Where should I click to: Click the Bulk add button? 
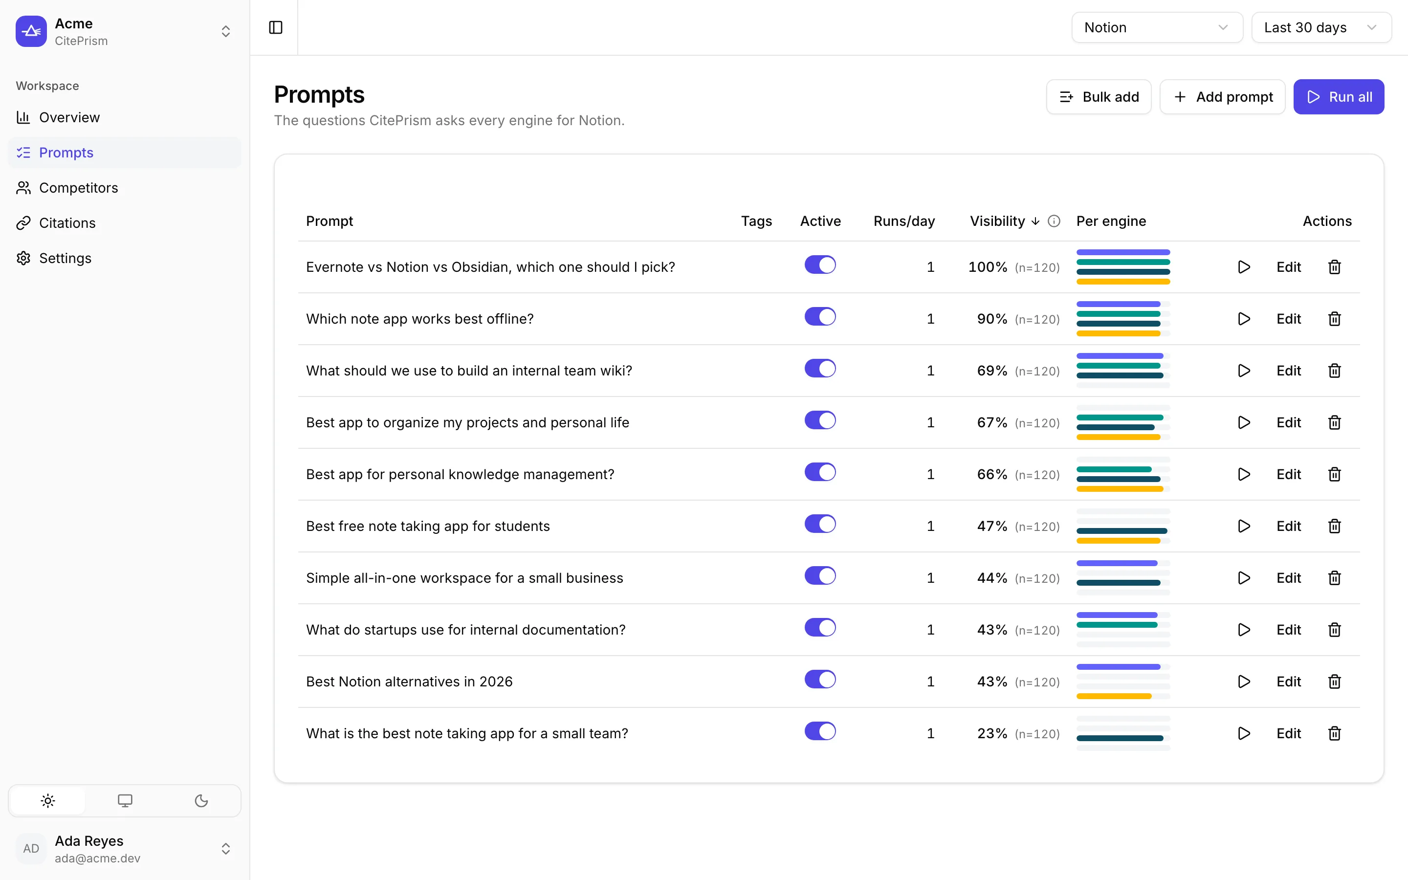pyautogui.click(x=1099, y=97)
